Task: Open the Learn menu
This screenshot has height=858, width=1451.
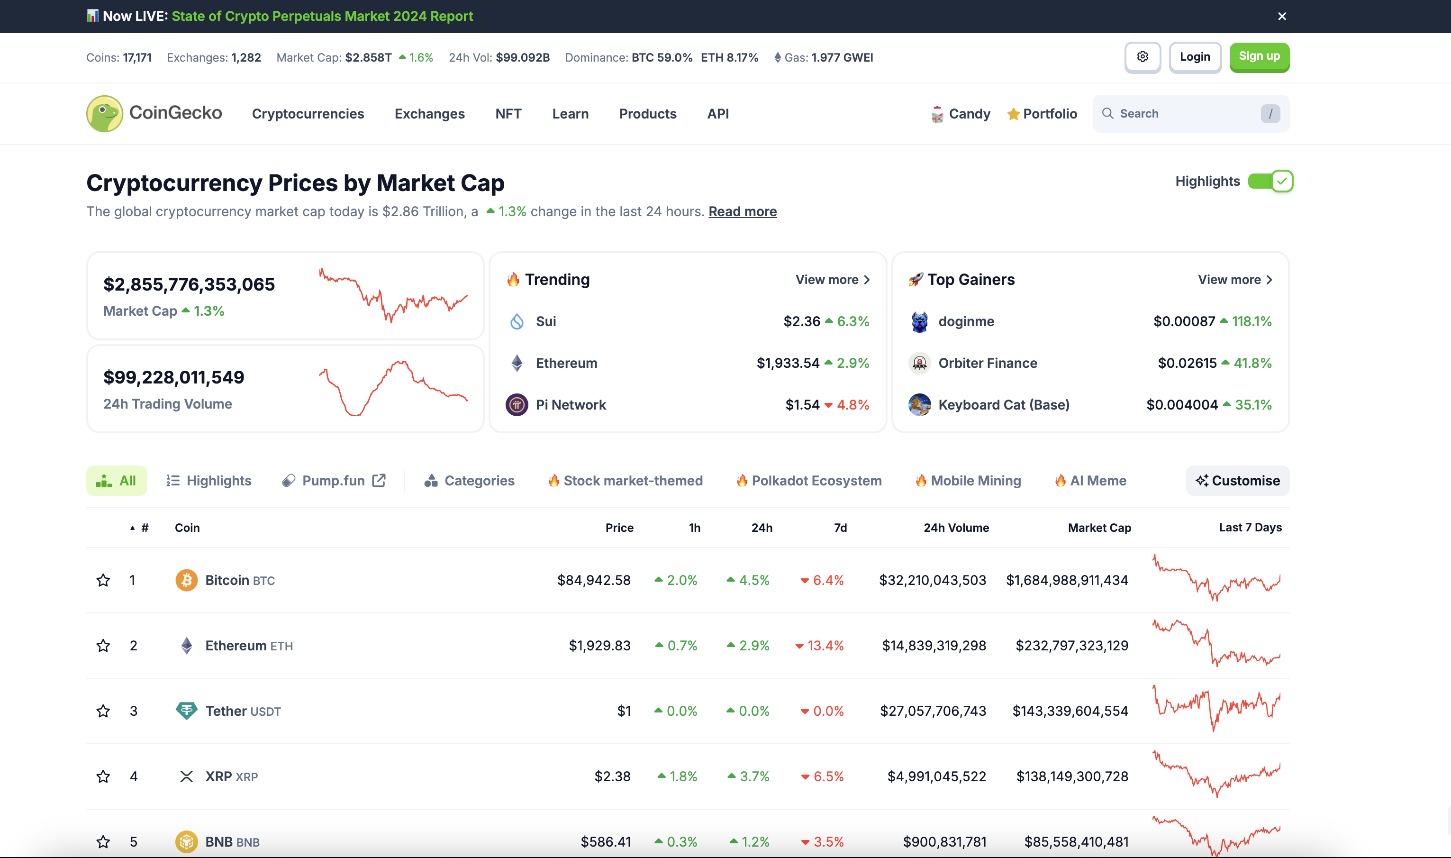Action: (x=570, y=114)
